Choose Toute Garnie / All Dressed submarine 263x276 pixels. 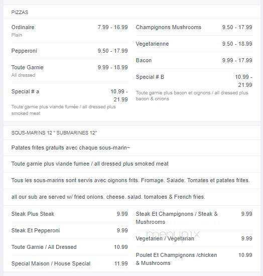(x=70, y=247)
